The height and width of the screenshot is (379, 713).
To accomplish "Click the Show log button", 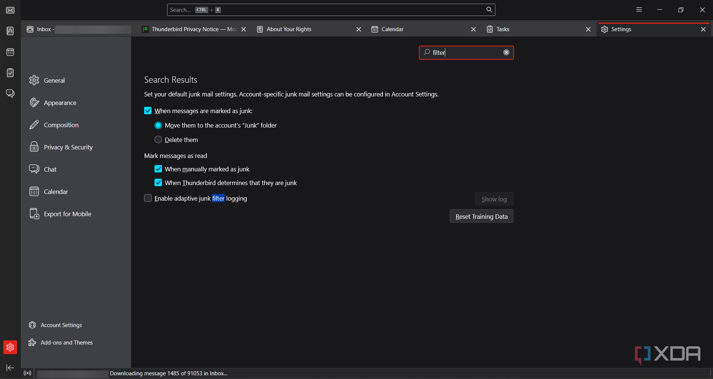I will (x=494, y=199).
